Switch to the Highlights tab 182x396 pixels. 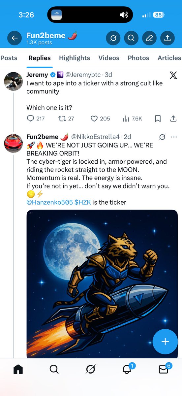[75, 58]
